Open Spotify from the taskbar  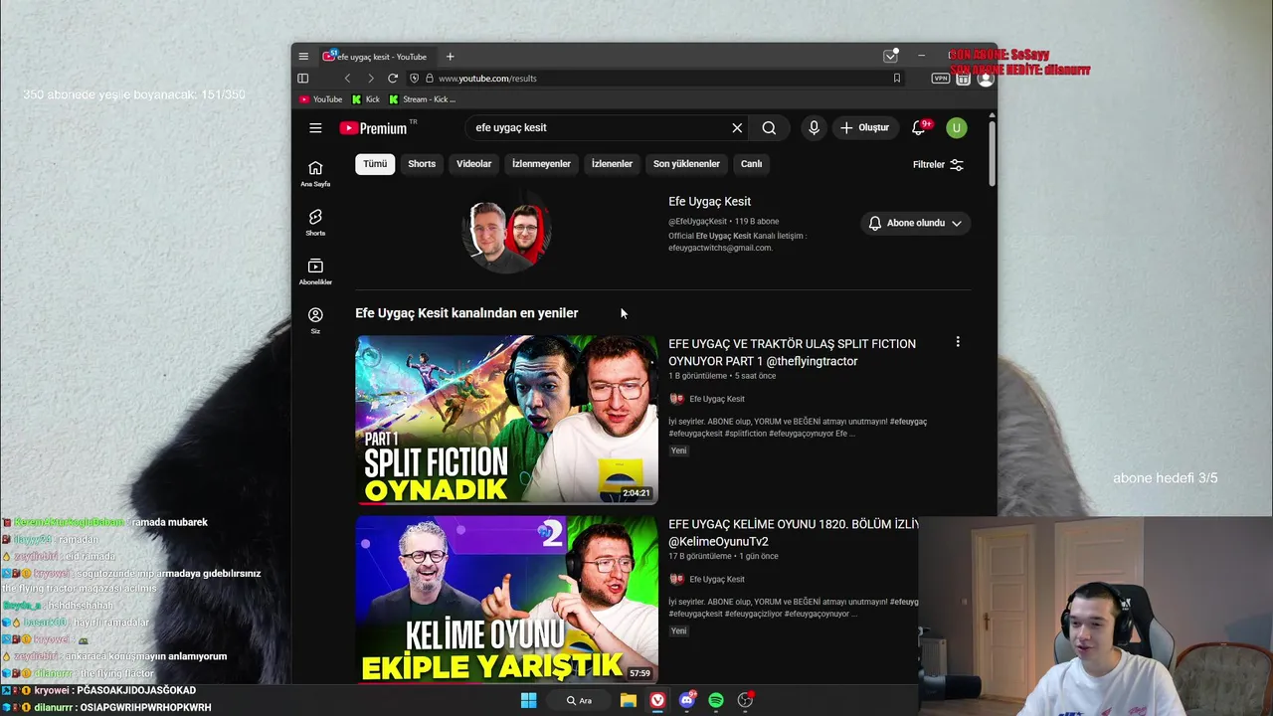coord(716,700)
